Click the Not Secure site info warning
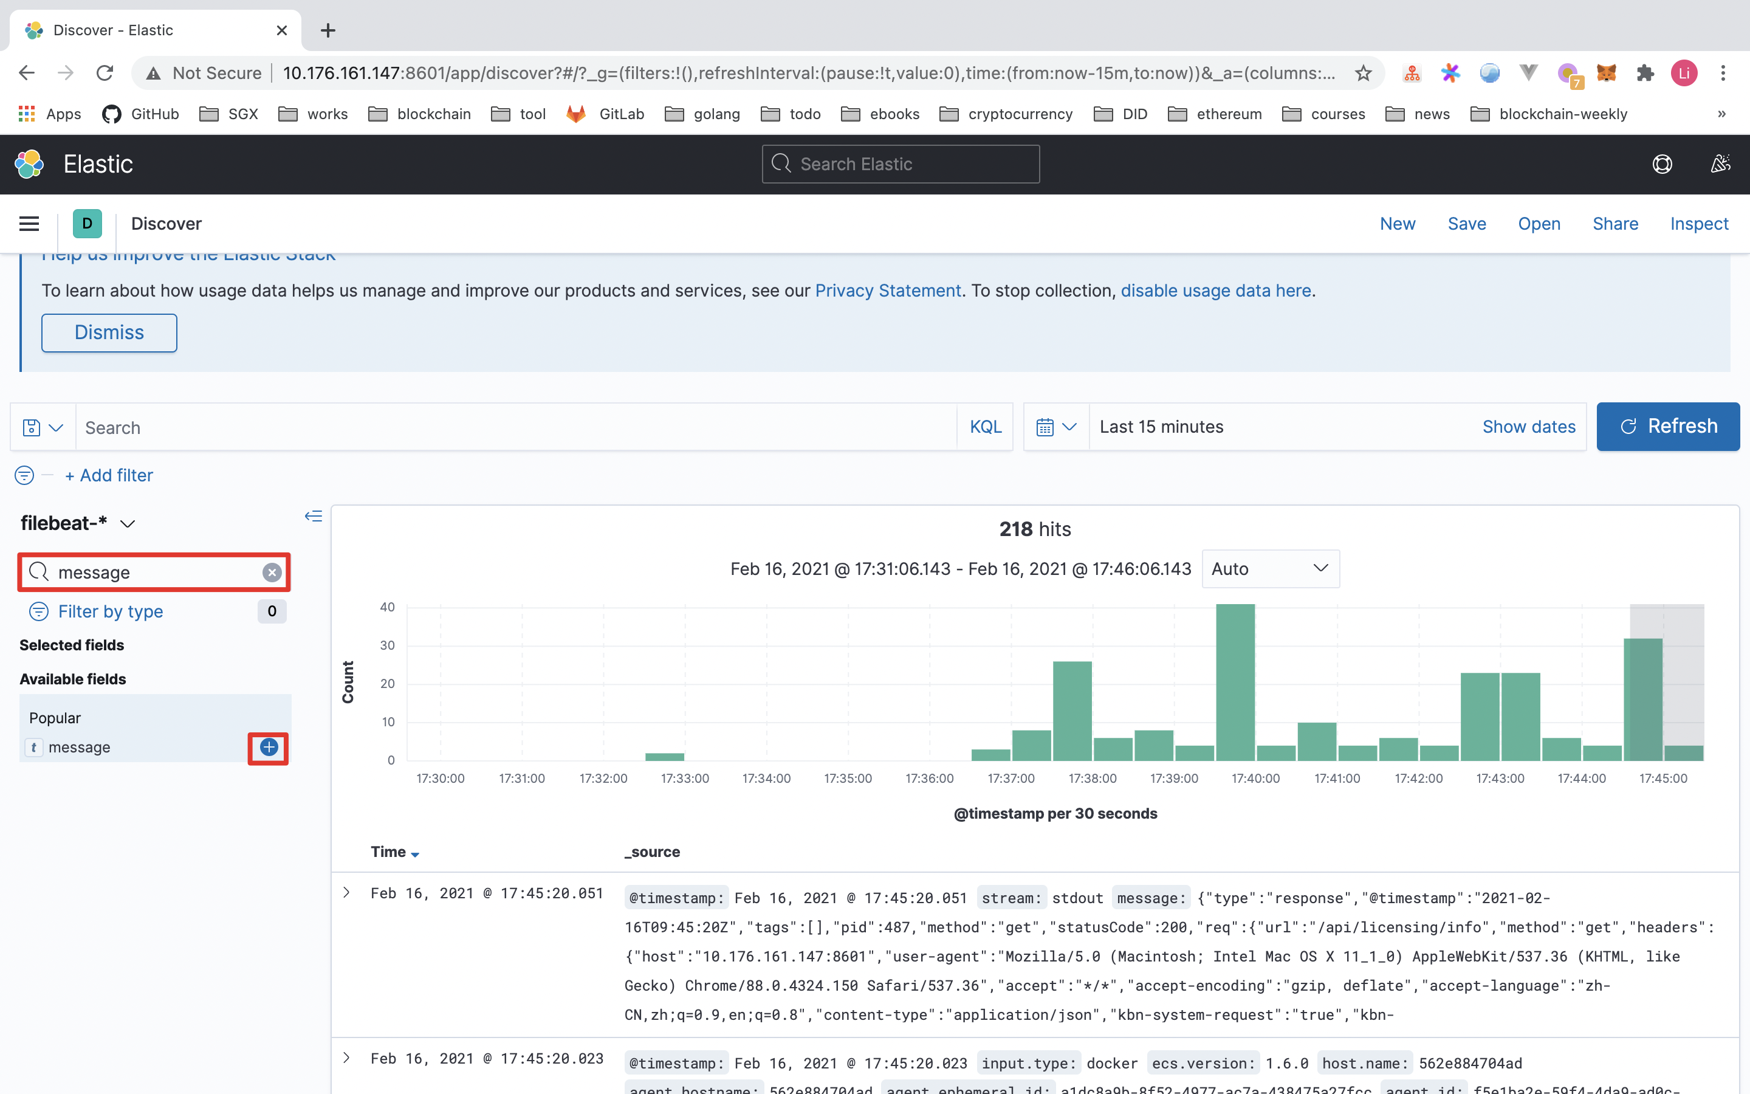This screenshot has width=1750, height=1094. (204, 73)
